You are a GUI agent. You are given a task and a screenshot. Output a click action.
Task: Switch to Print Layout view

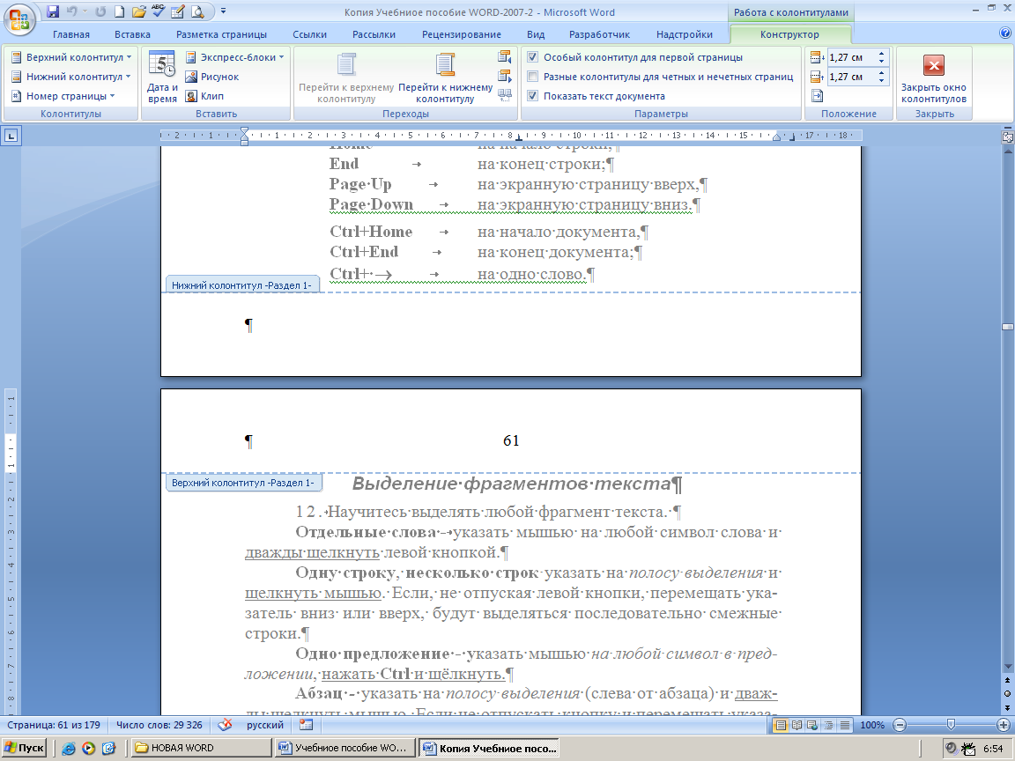(781, 725)
